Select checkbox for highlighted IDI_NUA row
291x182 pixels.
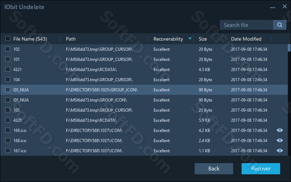[x=8, y=90]
